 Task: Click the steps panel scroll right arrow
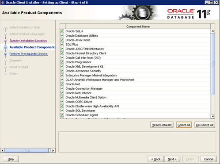tap(53, 151)
